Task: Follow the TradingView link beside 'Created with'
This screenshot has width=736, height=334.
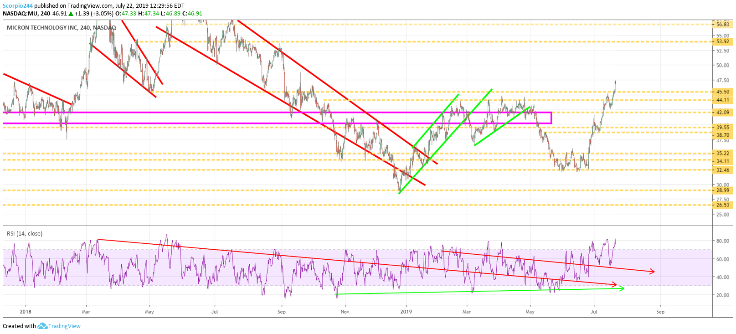Action: click(64, 326)
